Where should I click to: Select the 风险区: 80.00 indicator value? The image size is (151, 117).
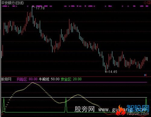27,79
